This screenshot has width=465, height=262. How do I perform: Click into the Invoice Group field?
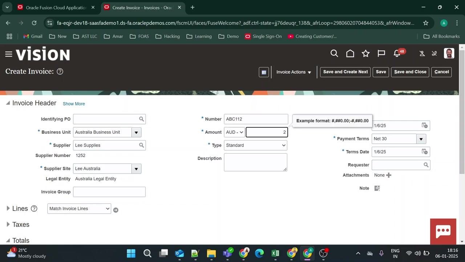tap(109, 192)
